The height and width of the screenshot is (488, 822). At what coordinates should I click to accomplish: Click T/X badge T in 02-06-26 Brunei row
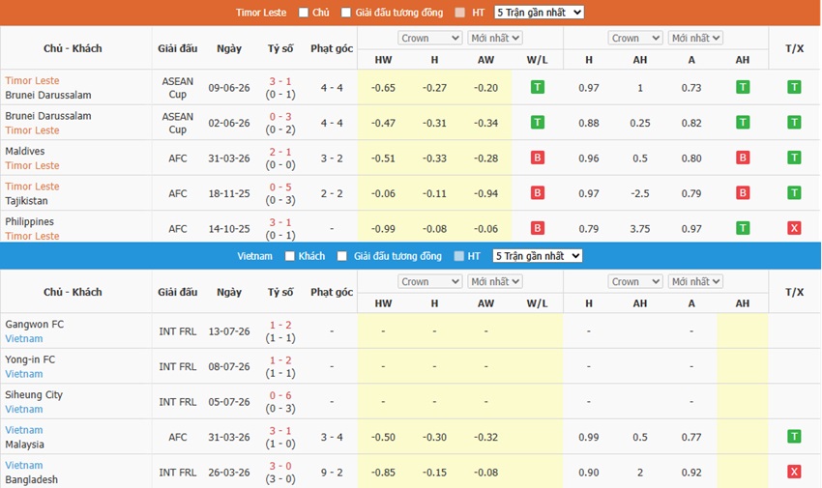(x=794, y=123)
